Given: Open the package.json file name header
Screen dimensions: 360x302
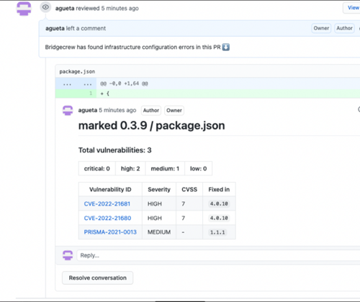Looking at the screenshot, I should pos(77,71).
